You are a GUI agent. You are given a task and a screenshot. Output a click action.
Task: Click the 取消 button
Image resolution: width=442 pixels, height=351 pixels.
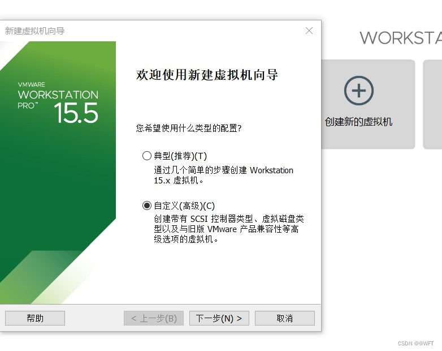coord(285,318)
